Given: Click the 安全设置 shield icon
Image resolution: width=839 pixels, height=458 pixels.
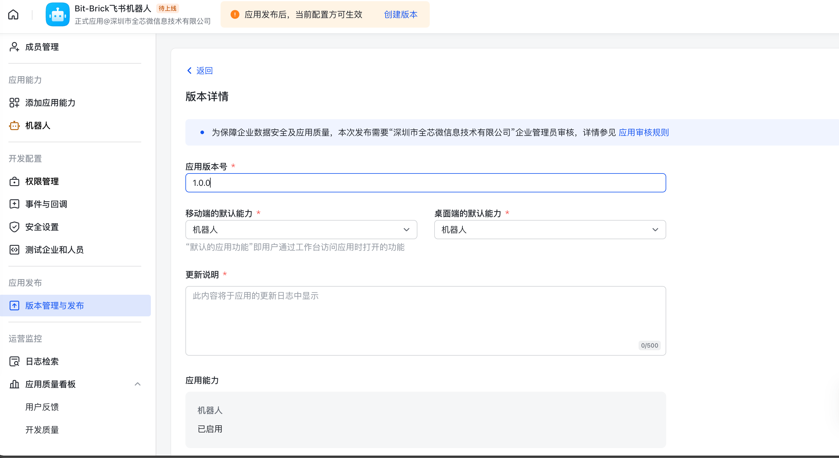Looking at the screenshot, I should tap(14, 227).
